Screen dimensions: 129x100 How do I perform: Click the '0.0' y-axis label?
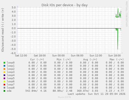tap(14, 28)
